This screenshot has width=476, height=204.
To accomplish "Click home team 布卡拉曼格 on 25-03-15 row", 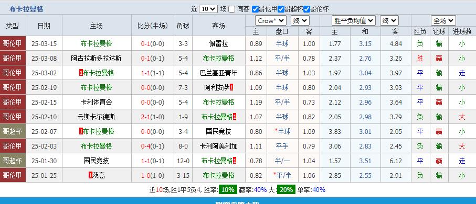I will coord(96,43).
